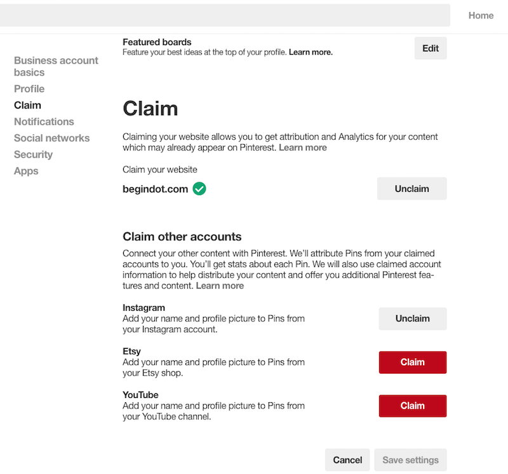Open Learn more link under Claim other accounts
This screenshot has height=474, width=508.
click(x=220, y=286)
